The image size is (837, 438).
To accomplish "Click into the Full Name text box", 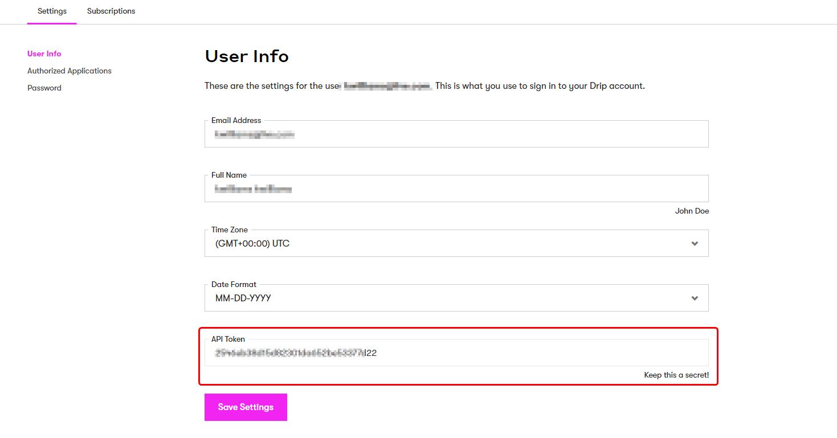I will point(456,189).
